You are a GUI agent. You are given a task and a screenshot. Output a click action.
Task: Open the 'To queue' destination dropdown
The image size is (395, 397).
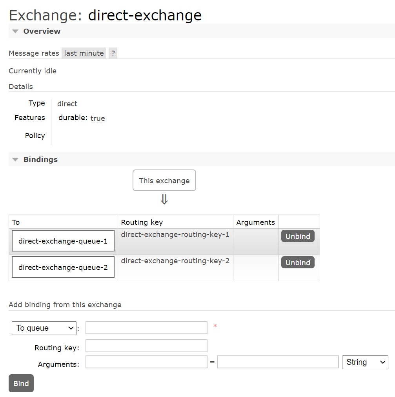coord(44,328)
